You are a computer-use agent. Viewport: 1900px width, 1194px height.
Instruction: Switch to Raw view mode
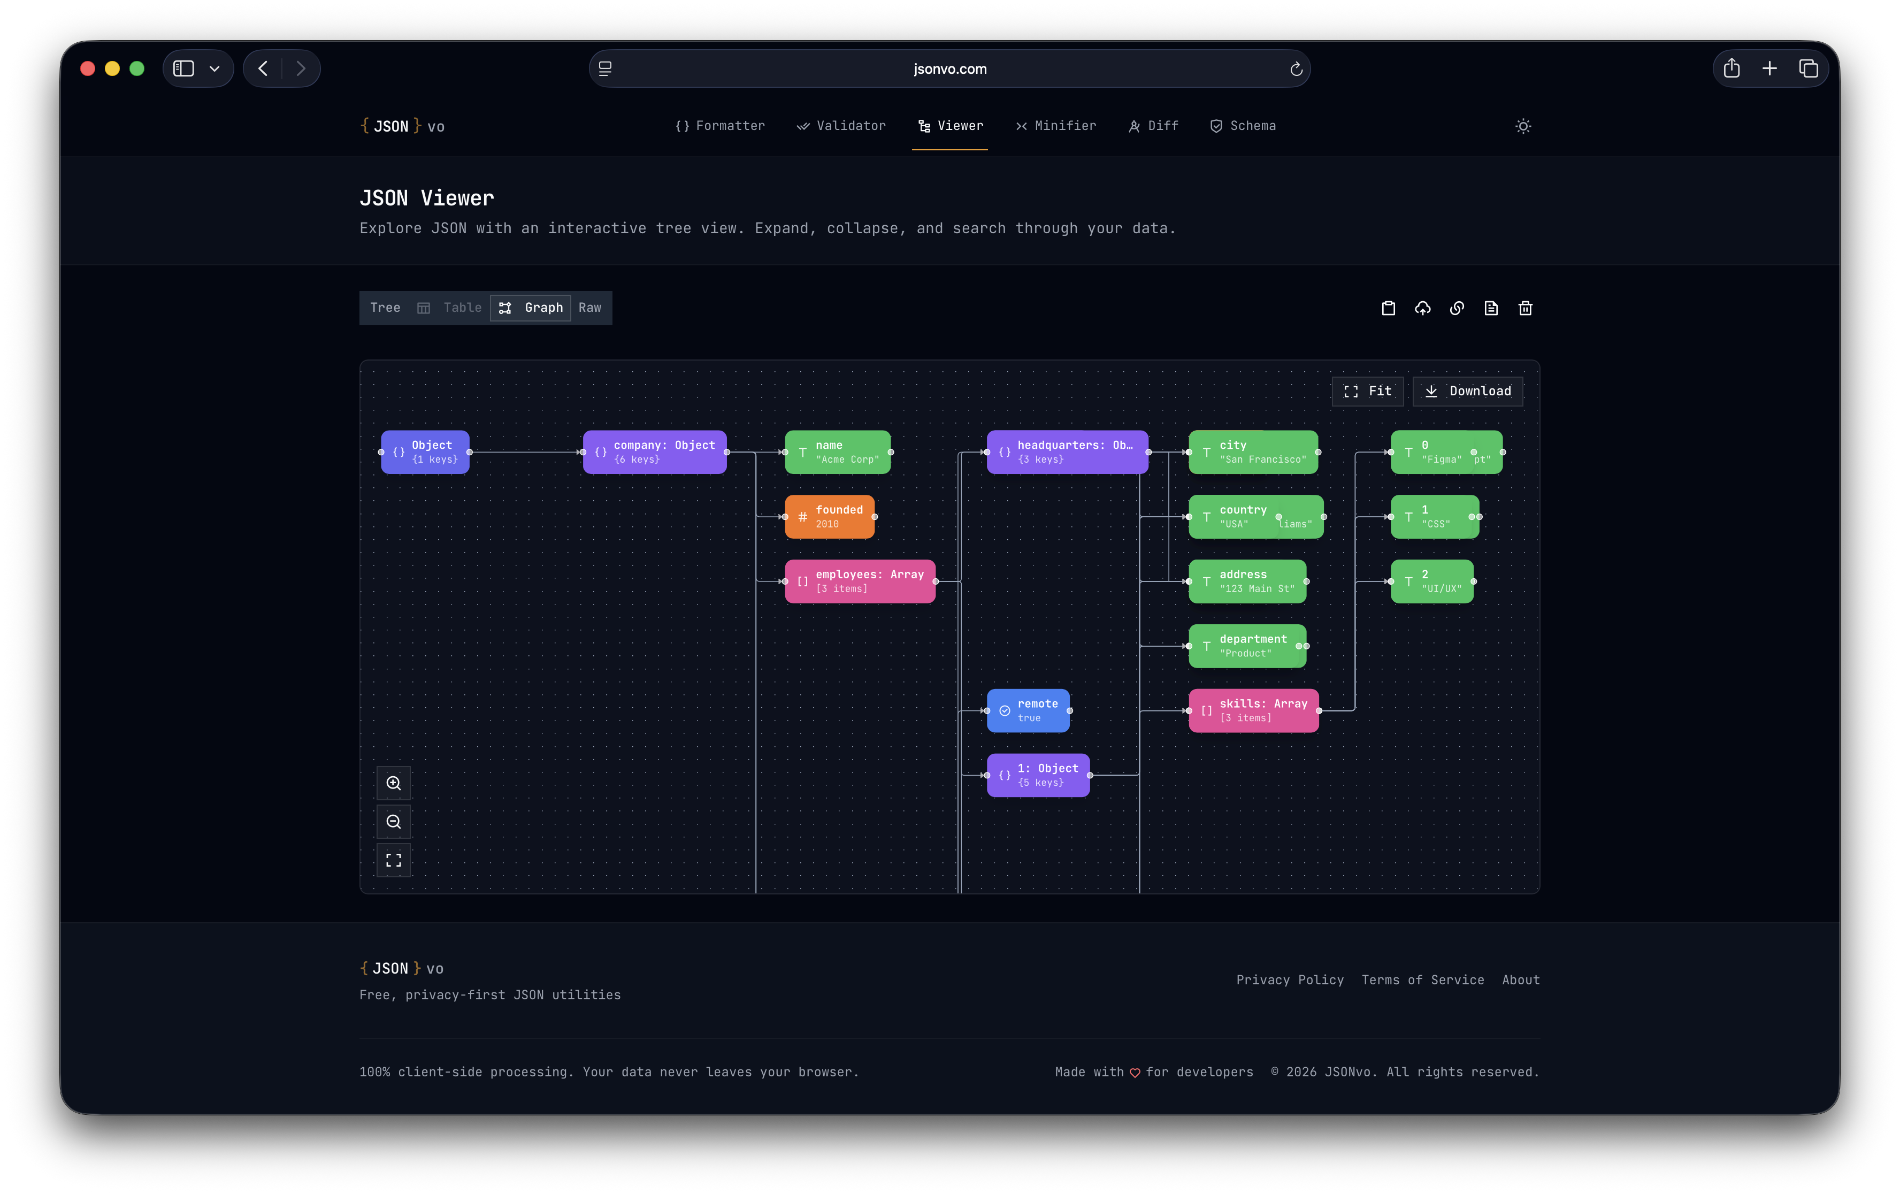pos(589,308)
